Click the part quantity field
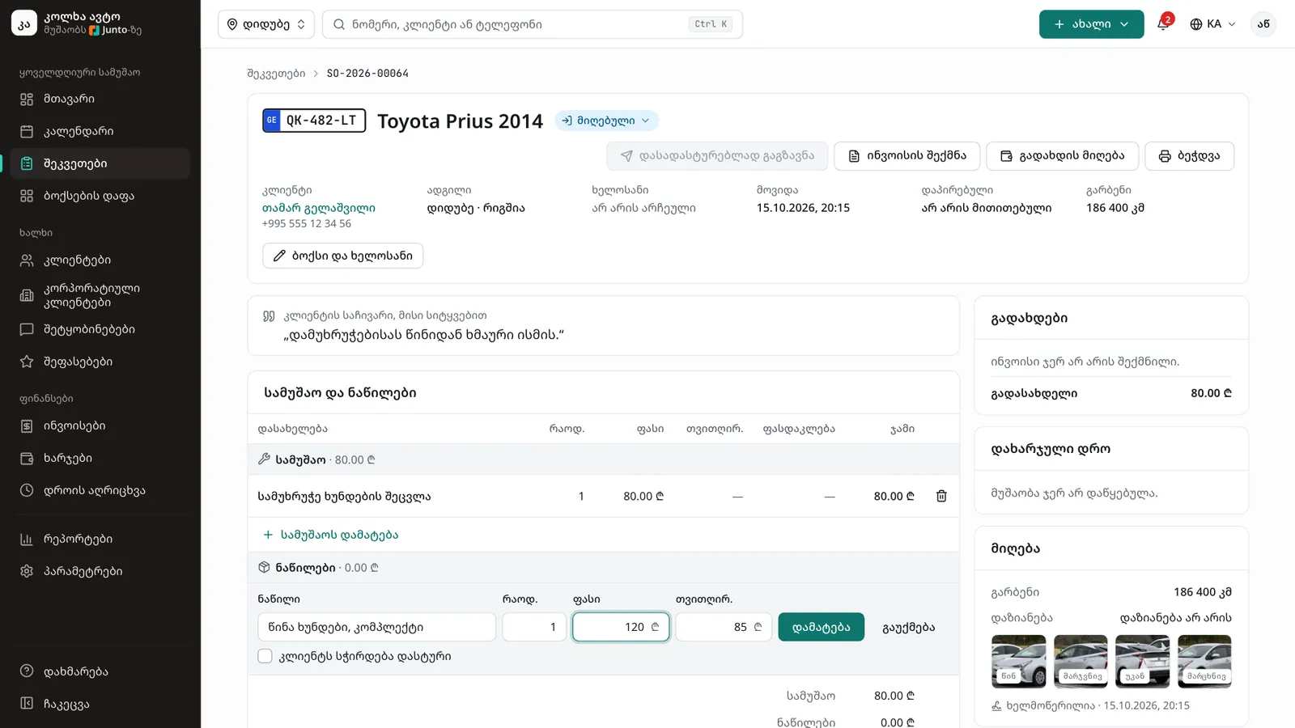 pos(534,627)
